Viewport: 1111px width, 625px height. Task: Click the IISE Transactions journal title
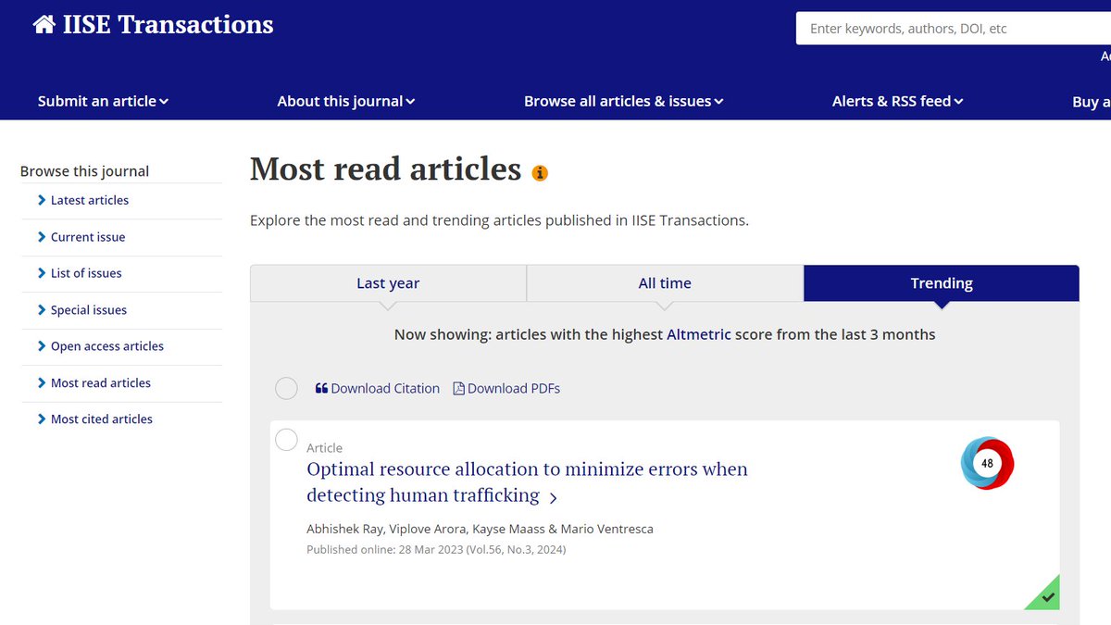pos(168,25)
